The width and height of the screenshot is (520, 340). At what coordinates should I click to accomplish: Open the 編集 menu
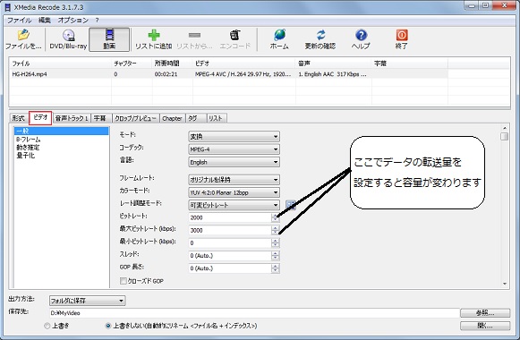click(45, 21)
